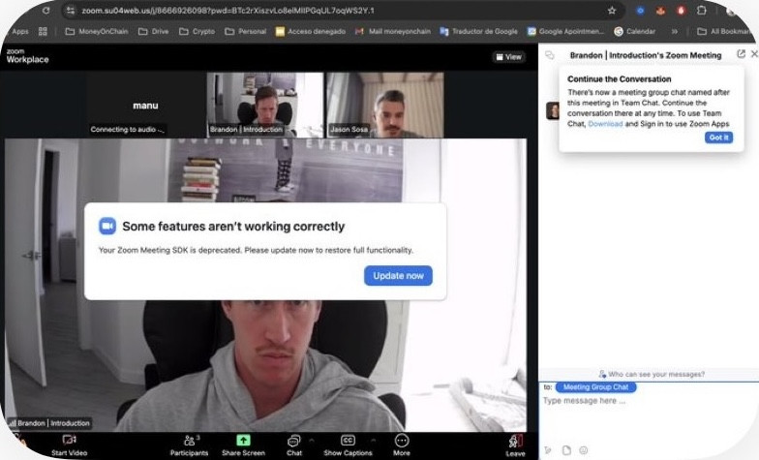Click the Share Screen button

(x=244, y=445)
